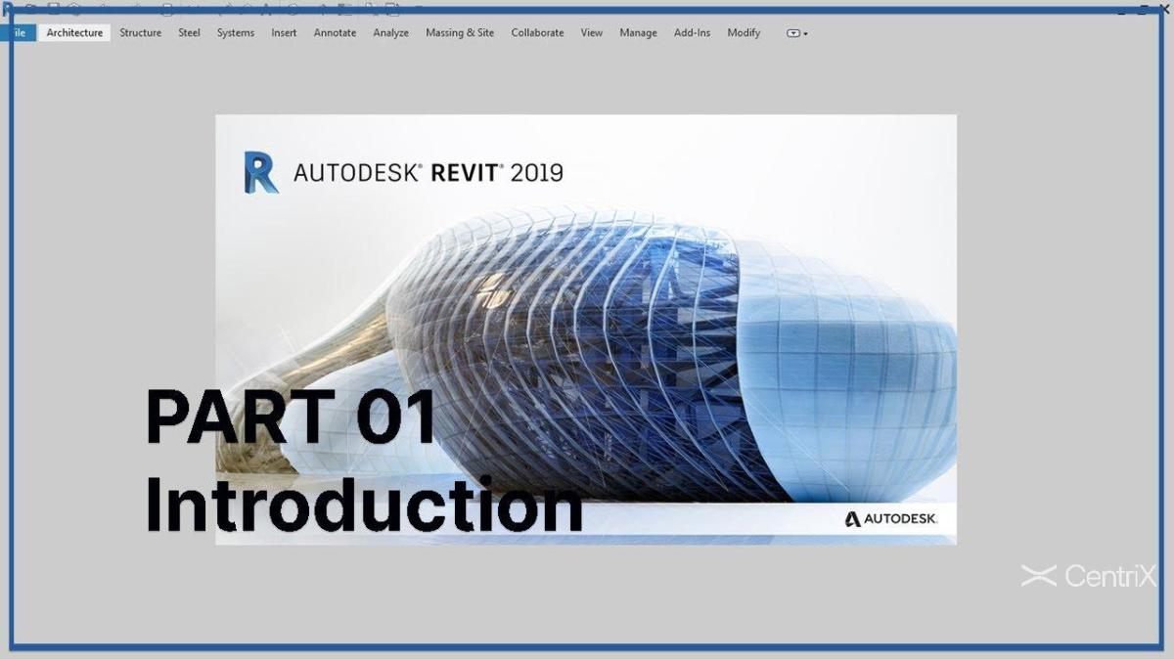This screenshot has height=660, width=1174.
Task: Open the Analyze ribbon tab
Action: click(390, 33)
